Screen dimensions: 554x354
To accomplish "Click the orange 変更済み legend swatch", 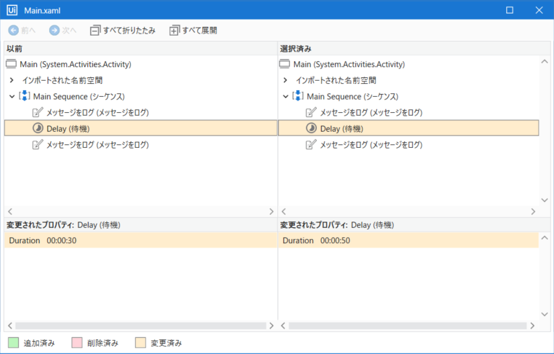I will click(140, 343).
